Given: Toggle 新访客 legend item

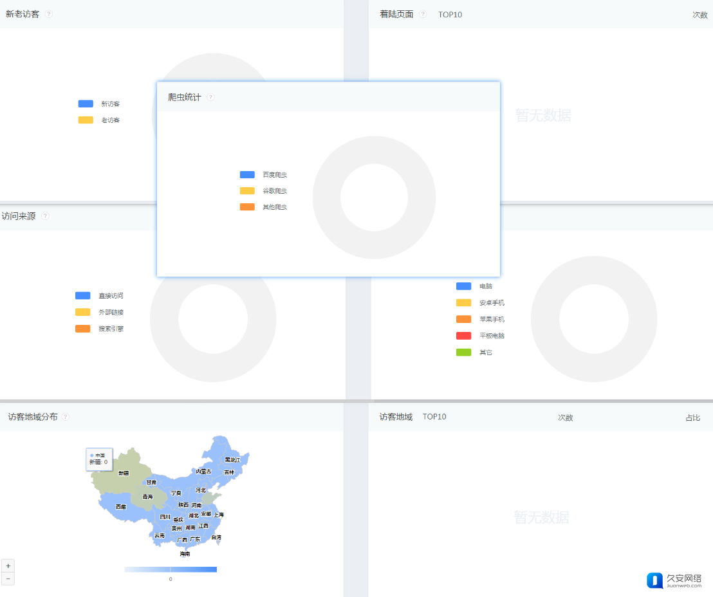Looking at the screenshot, I should (x=100, y=104).
